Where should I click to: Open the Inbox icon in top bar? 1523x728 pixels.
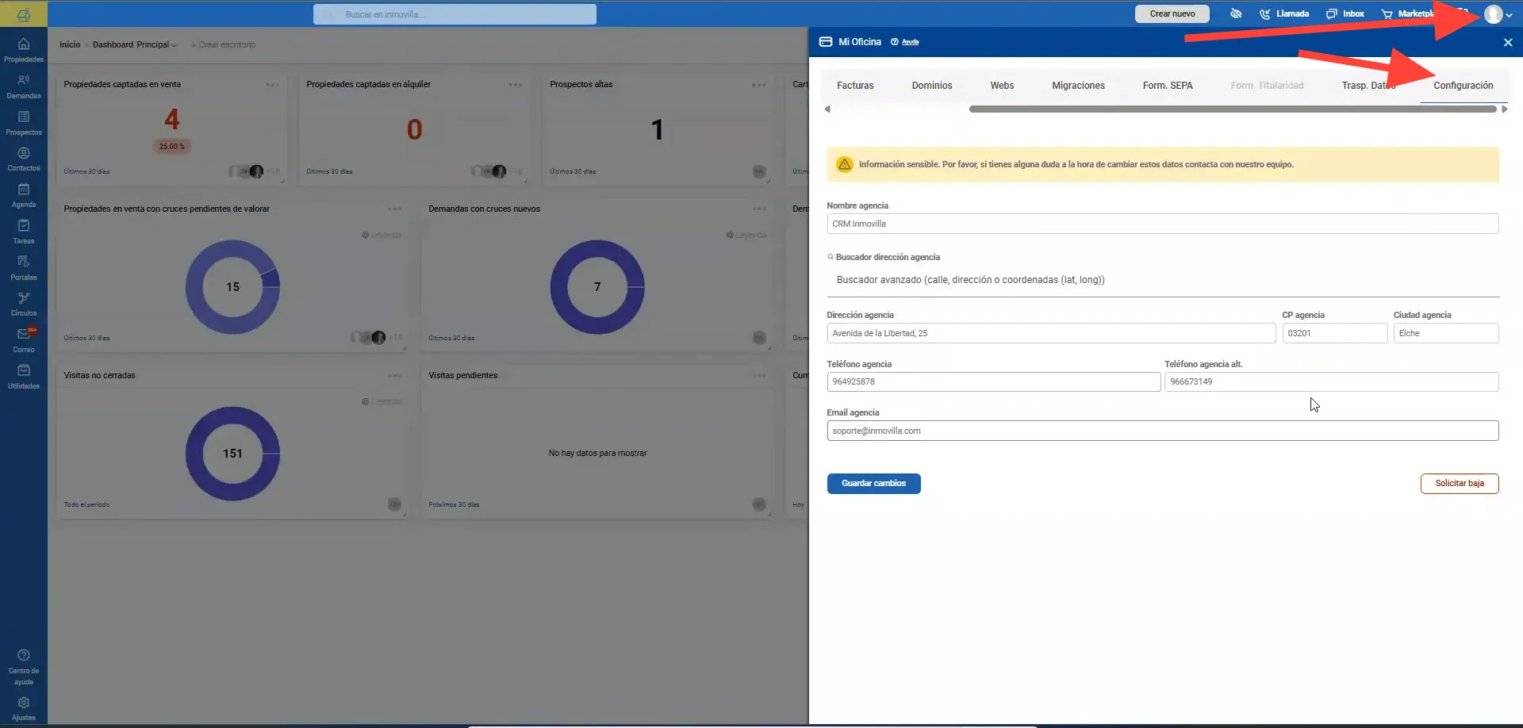point(1332,13)
